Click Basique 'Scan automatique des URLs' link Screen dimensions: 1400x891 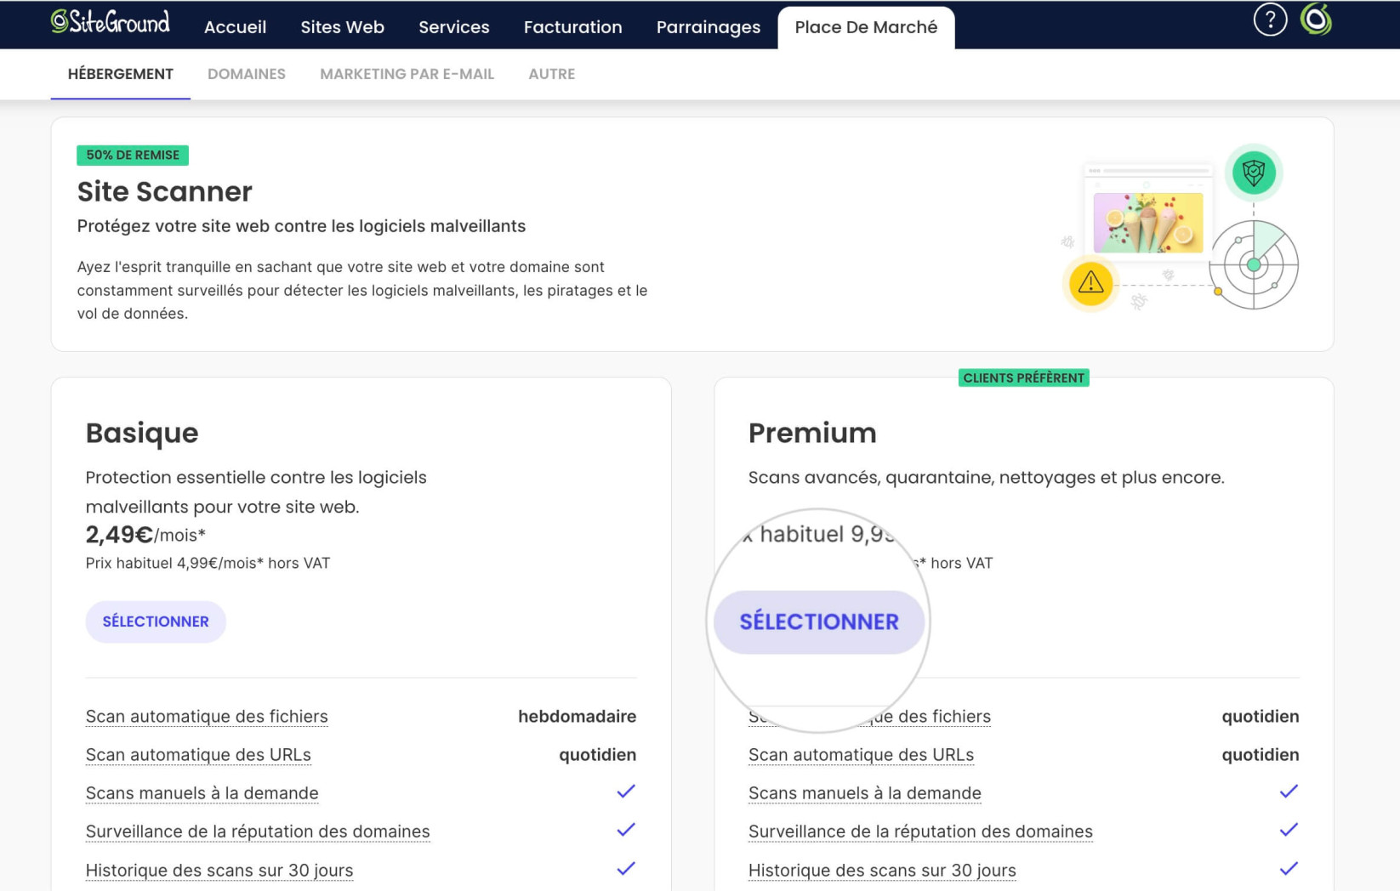[x=198, y=754]
